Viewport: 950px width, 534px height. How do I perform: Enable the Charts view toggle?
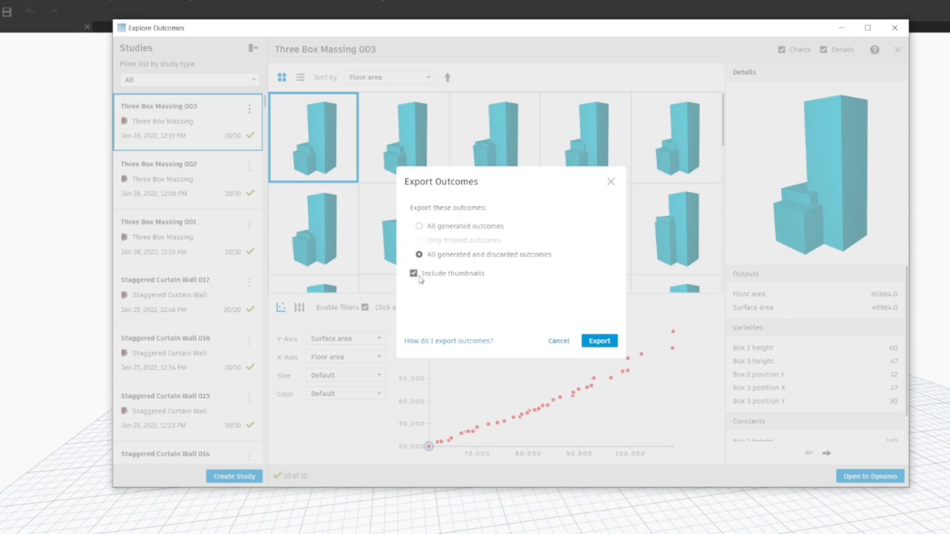click(782, 49)
